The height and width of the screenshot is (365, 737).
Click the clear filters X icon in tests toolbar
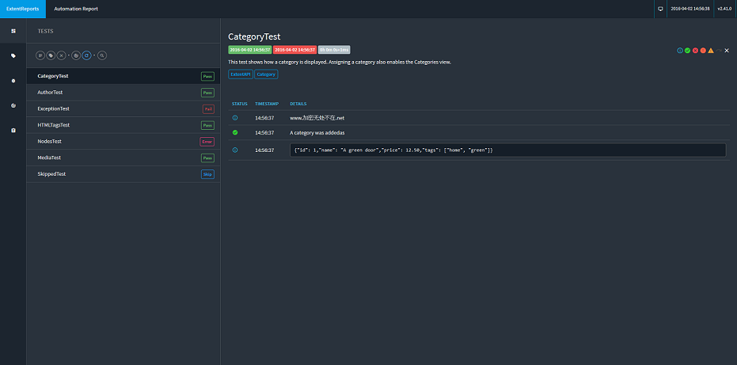click(61, 55)
